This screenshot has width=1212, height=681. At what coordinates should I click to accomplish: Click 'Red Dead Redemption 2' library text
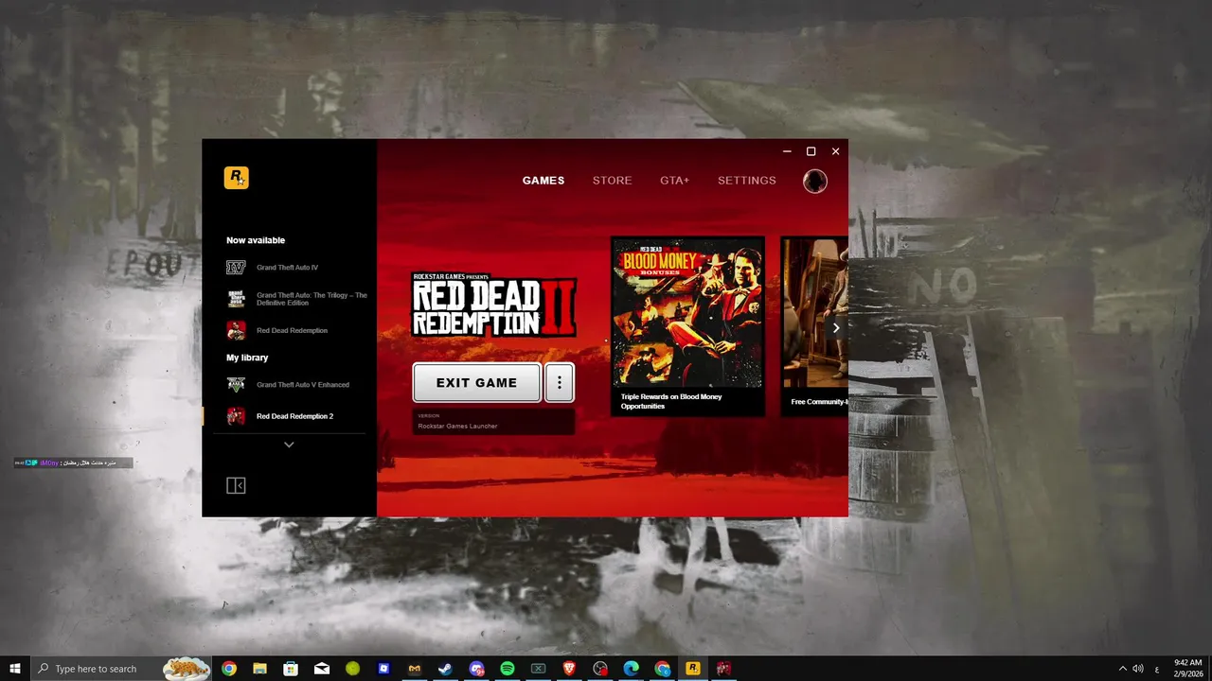[x=294, y=416]
